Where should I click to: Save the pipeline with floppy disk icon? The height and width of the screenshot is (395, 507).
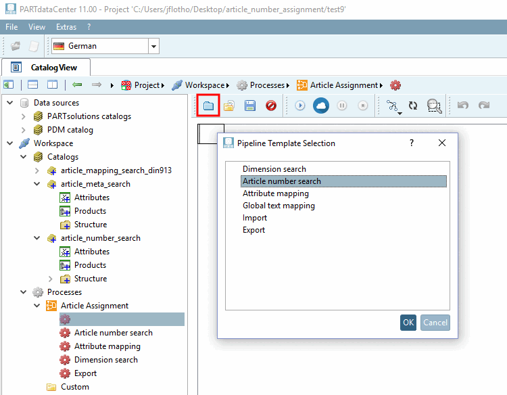coord(250,106)
